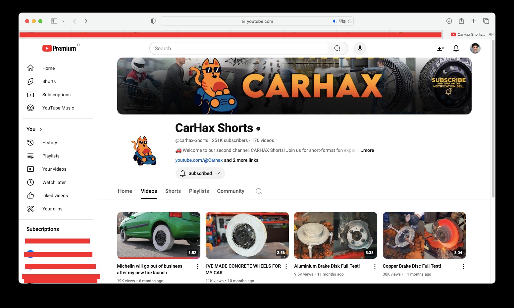Show Safari tab overview
Screen dimensions: 514x308
click(x=486, y=21)
